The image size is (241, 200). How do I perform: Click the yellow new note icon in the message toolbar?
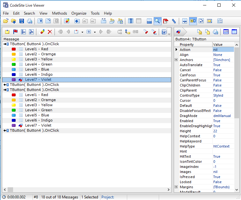7,32
